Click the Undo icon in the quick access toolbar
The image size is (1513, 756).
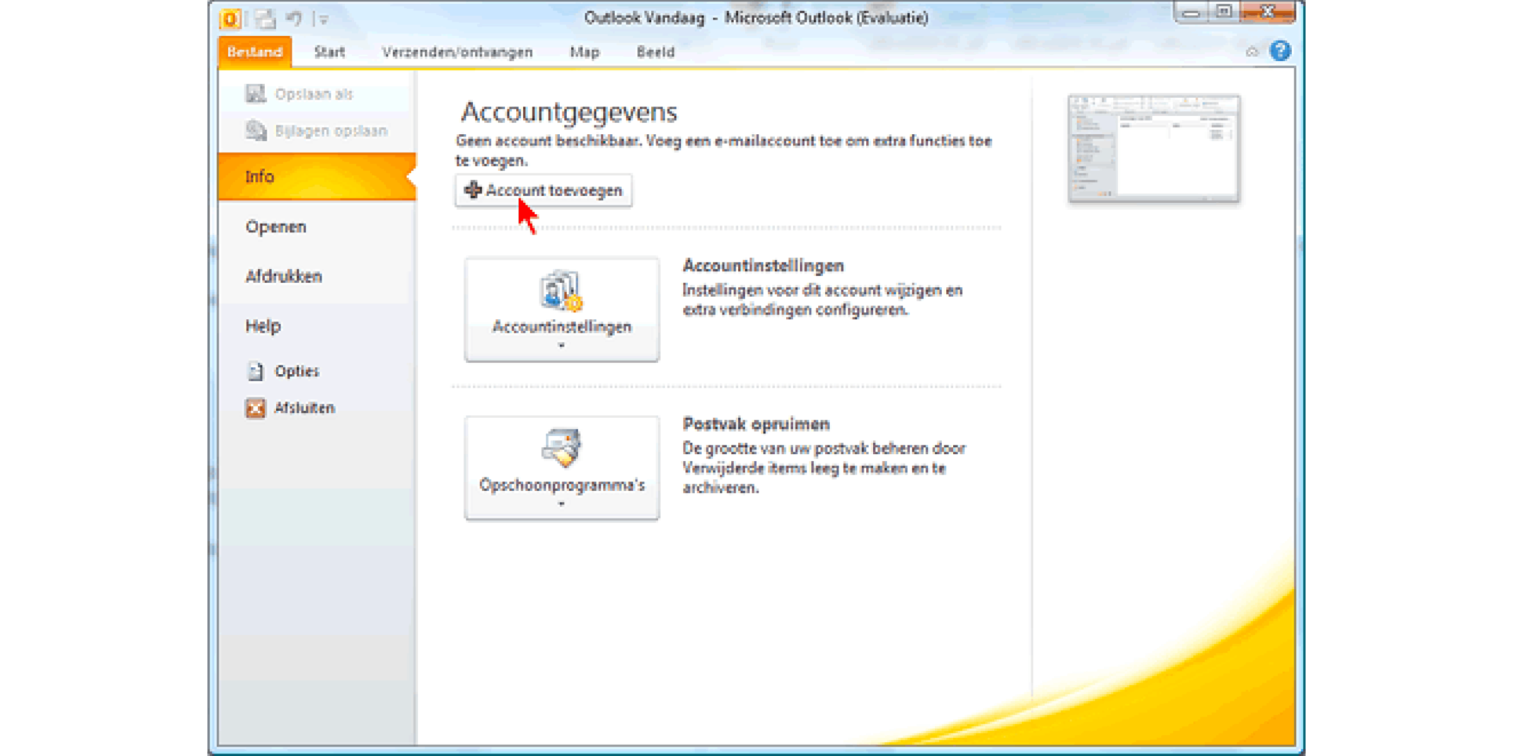click(x=294, y=19)
